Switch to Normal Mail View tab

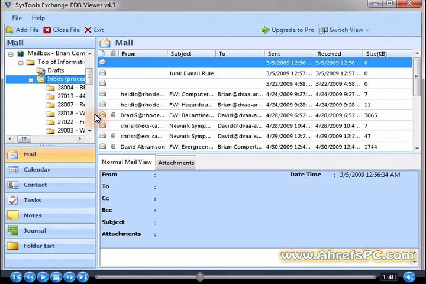pyautogui.click(x=127, y=162)
